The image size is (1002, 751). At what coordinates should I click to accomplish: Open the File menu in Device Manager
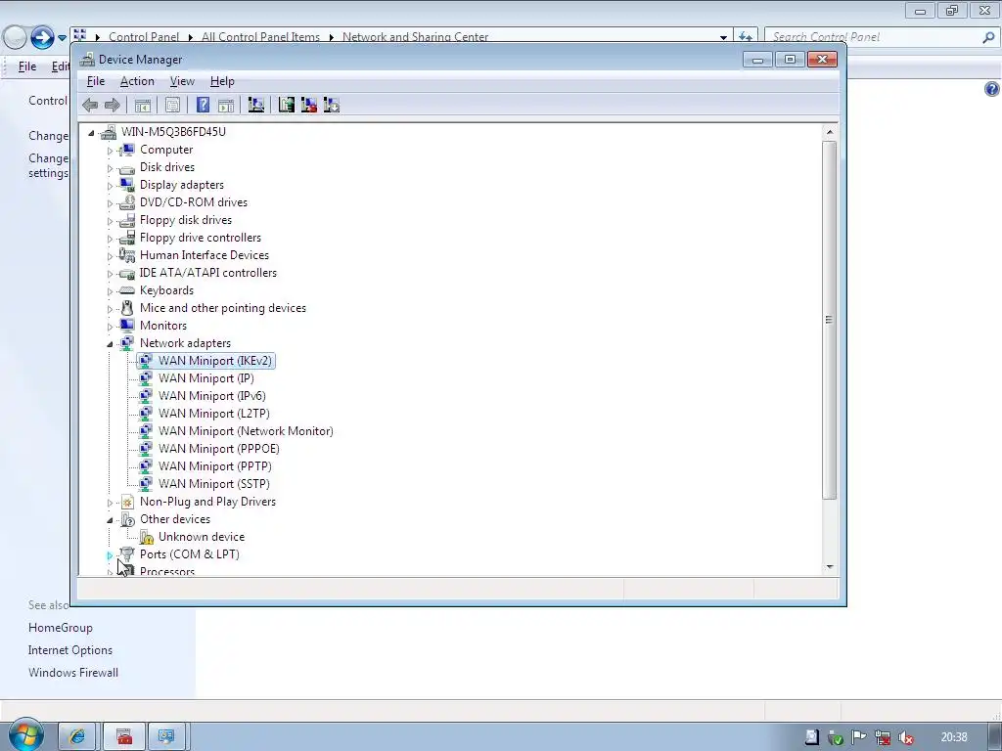96,81
